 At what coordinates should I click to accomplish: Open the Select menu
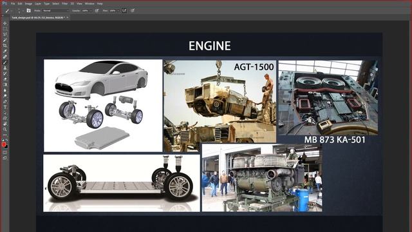(x=56, y=4)
